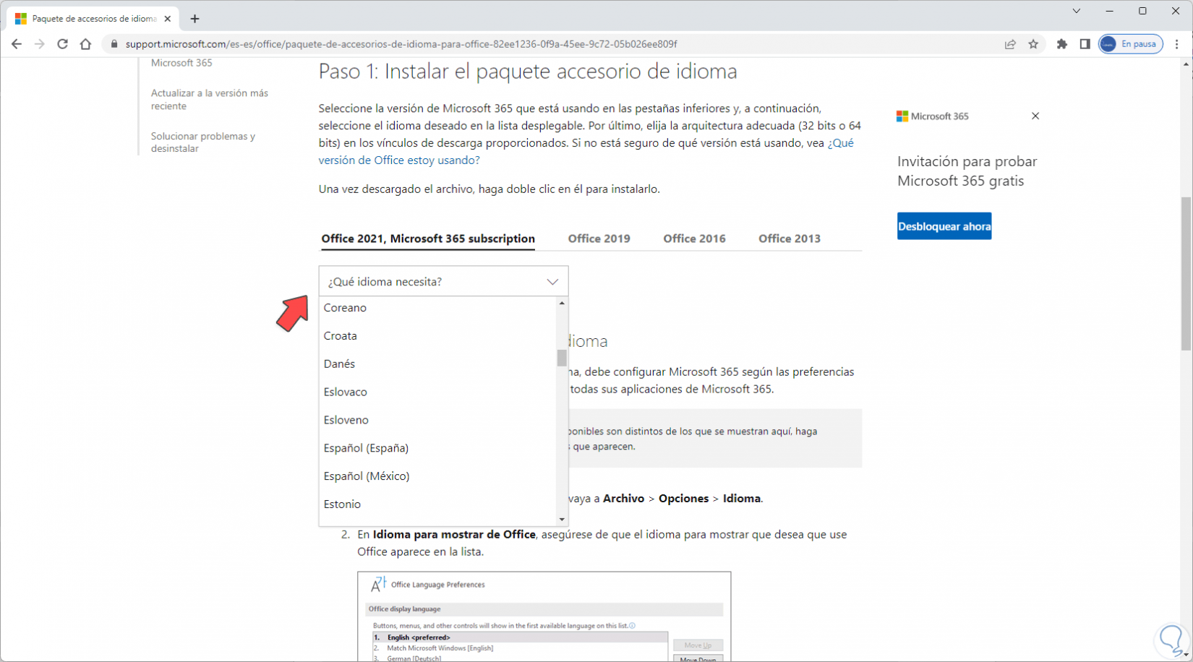The width and height of the screenshot is (1193, 662).
Task: Click the language list scroll-down arrow
Action: click(562, 520)
